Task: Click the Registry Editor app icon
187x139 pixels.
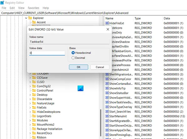Action: 2,2
